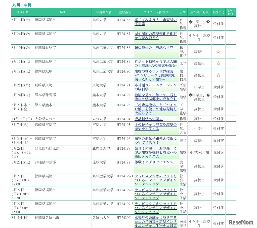Screen dimensions: 257x228
Task: Click the 実施の様子 column header
Action: 231,12
